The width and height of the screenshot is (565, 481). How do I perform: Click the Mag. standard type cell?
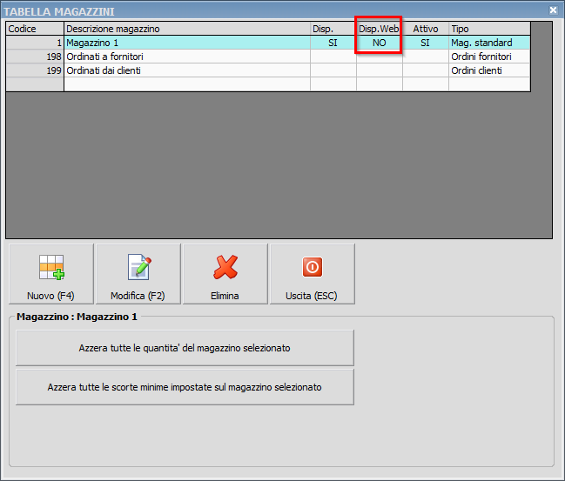coord(489,43)
